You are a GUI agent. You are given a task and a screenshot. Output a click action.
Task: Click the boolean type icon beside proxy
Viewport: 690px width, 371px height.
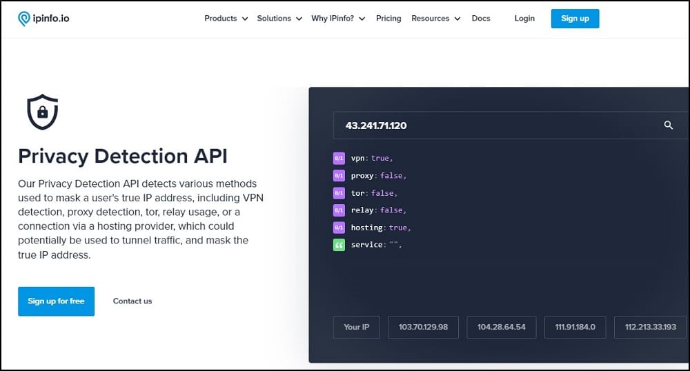point(339,176)
